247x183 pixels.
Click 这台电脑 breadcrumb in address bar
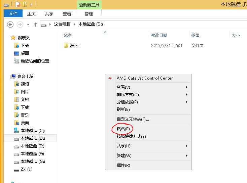(x=62, y=24)
